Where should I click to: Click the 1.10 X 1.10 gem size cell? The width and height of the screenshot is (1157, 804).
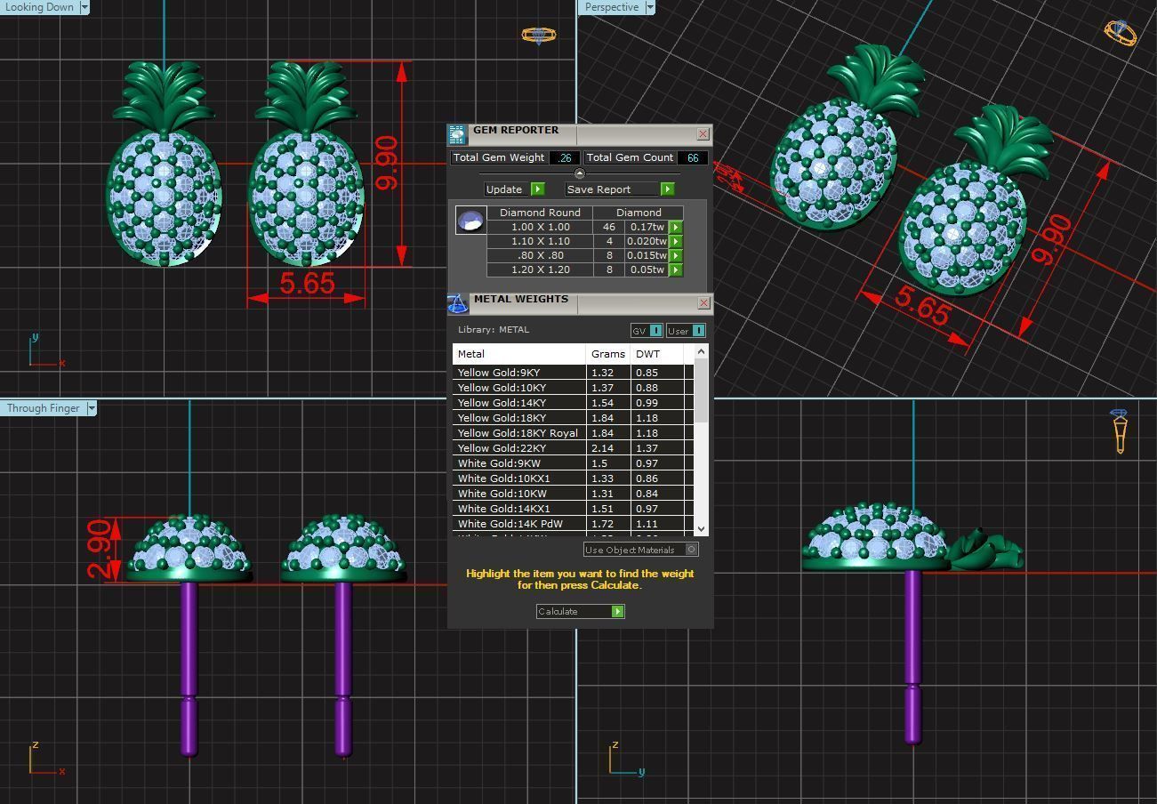[x=540, y=241]
